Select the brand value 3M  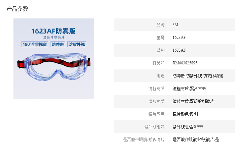click(x=175, y=25)
